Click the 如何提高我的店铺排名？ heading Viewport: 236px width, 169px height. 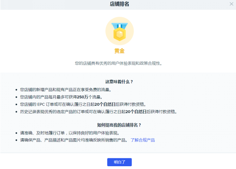[x=119, y=125]
